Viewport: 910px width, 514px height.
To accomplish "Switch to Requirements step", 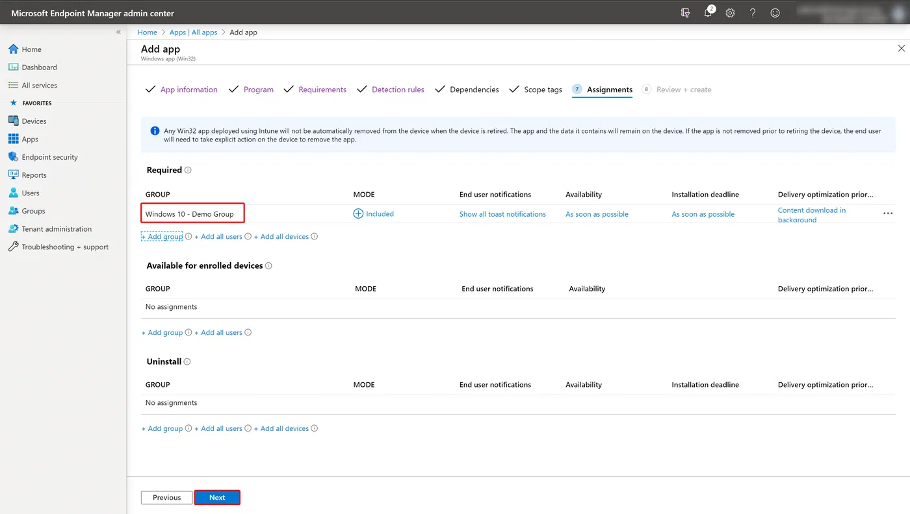I will [322, 90].
